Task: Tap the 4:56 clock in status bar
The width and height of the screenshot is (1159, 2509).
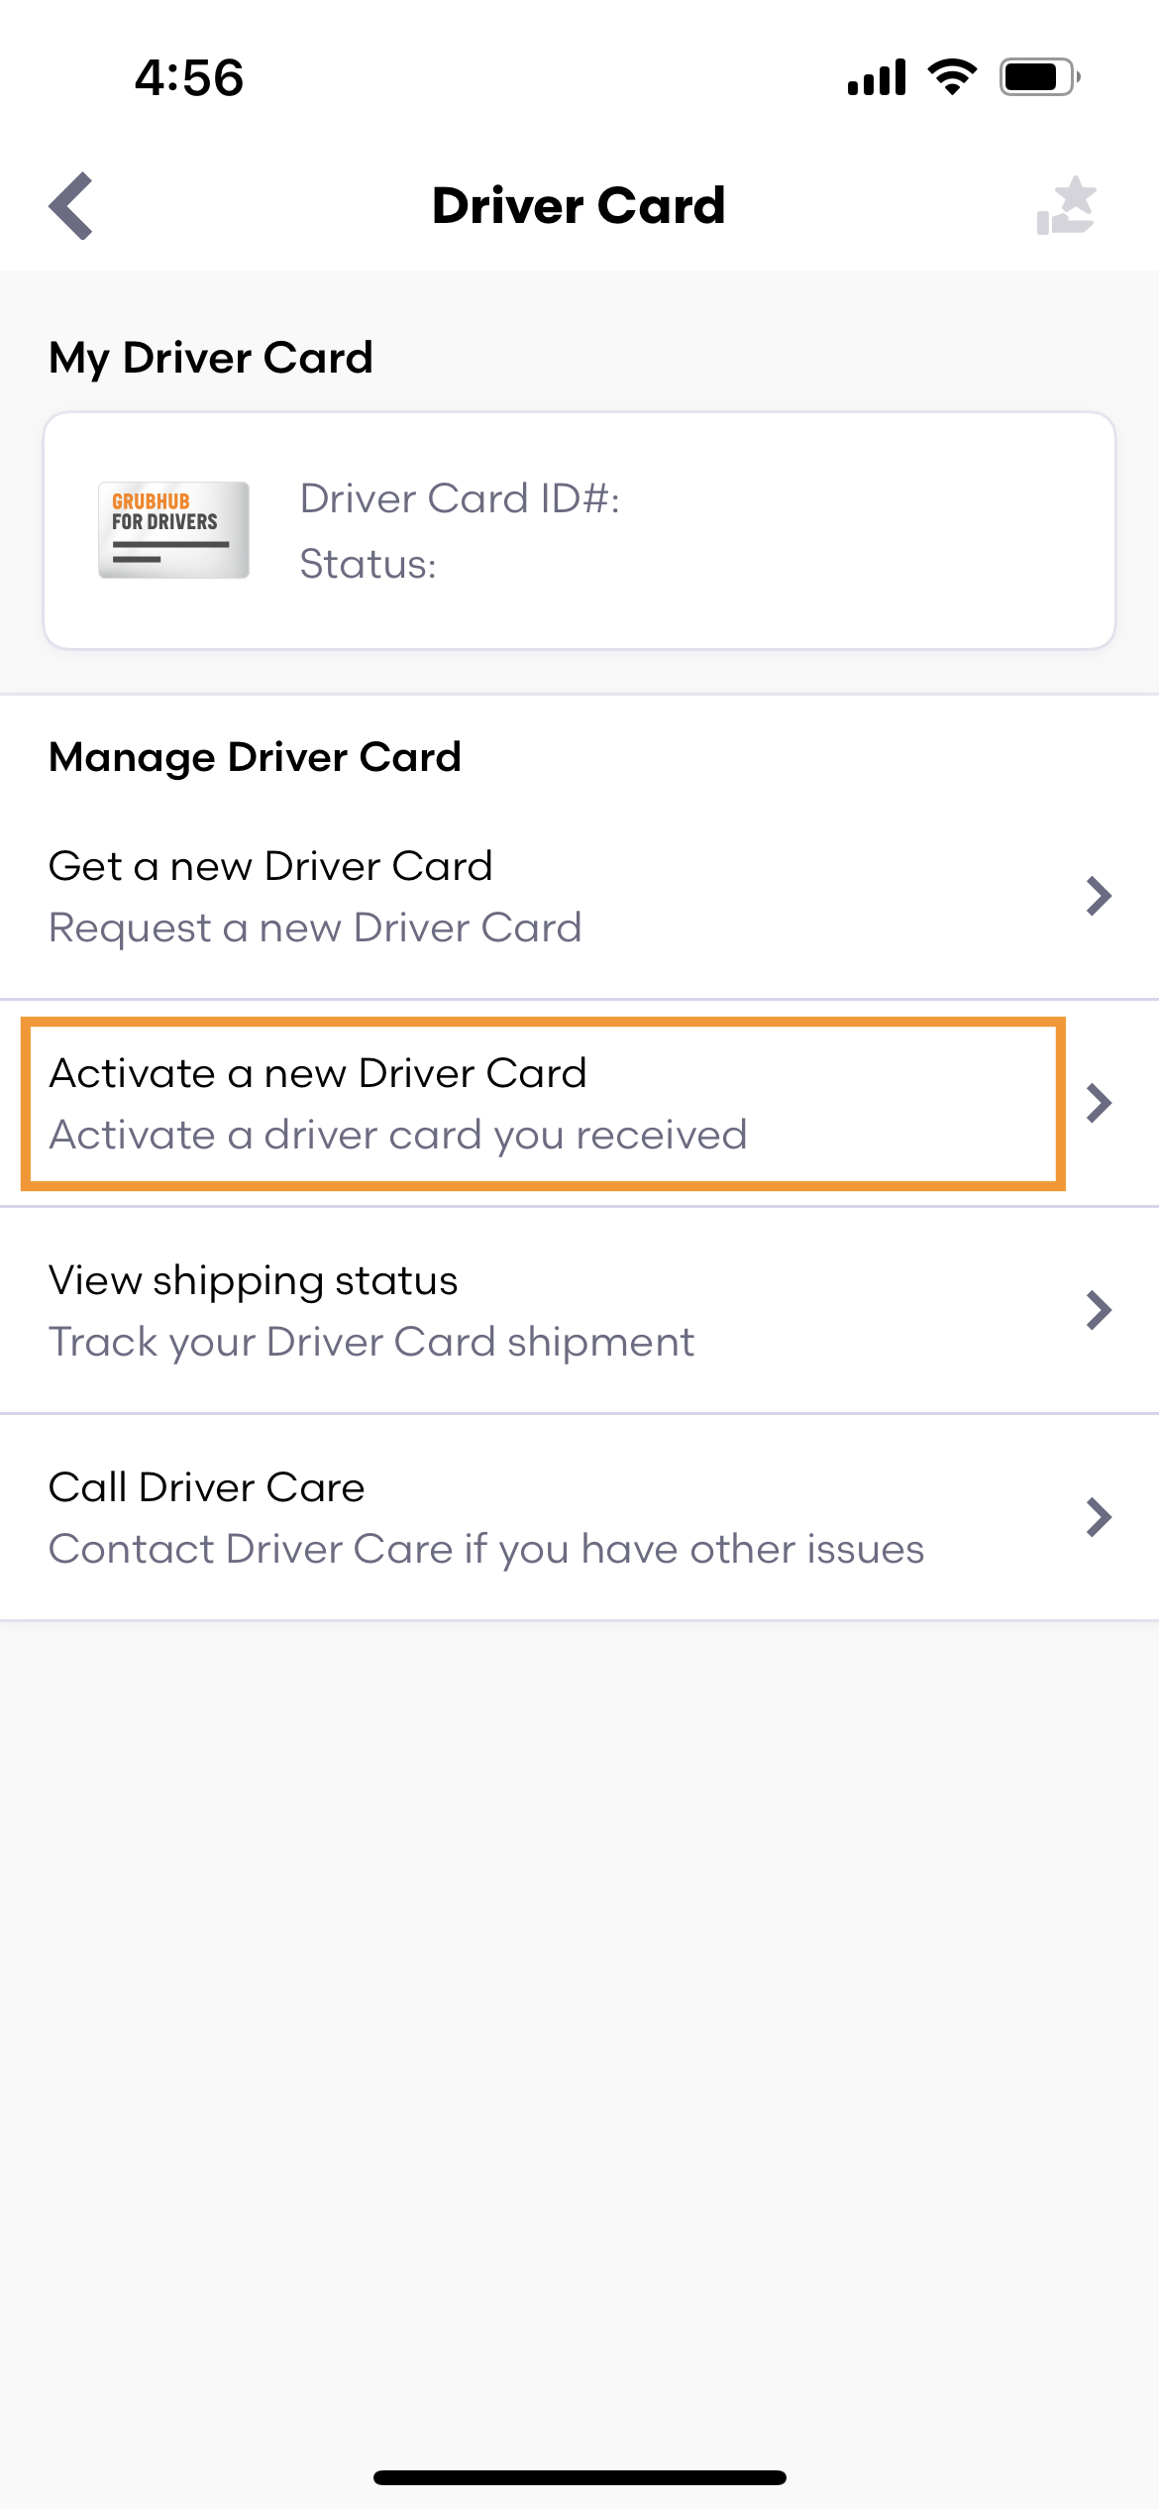Action: pos(189,77)
